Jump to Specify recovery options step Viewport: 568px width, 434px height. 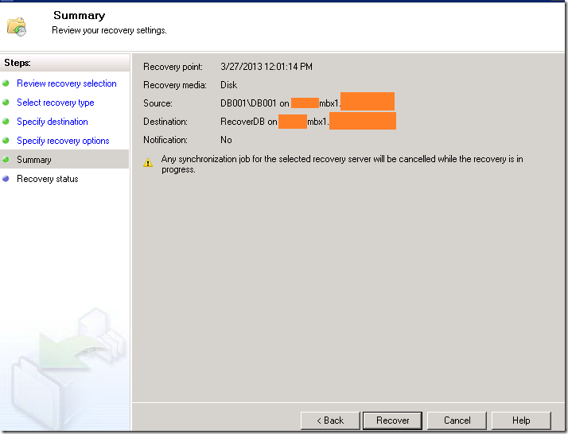(x=63, y=141)
